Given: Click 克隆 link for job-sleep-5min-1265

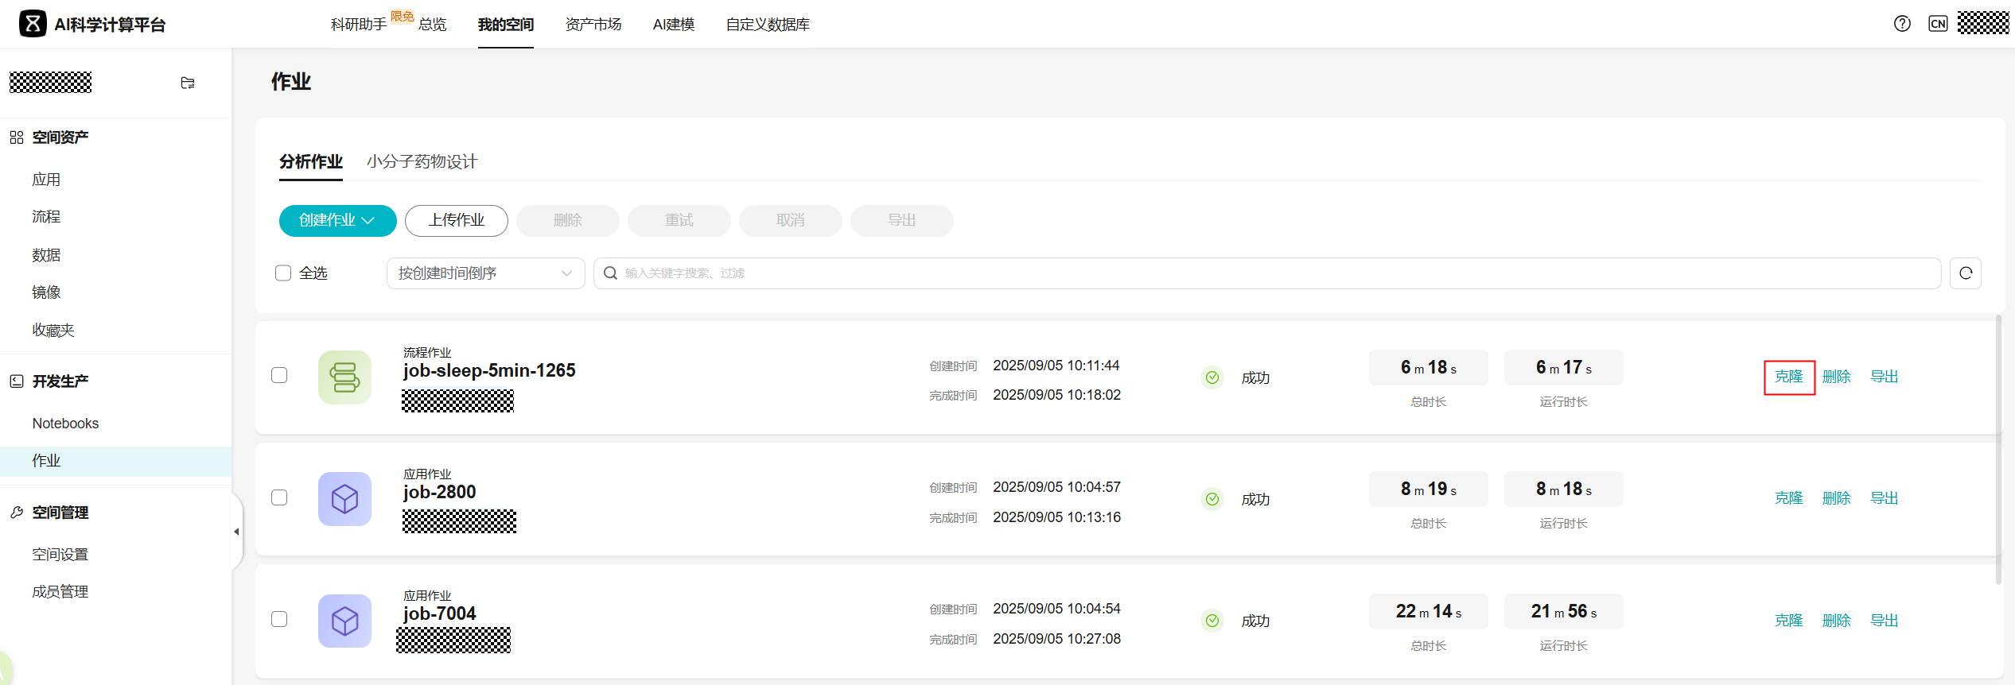Looking at the screenshot, I should 1789,377.
